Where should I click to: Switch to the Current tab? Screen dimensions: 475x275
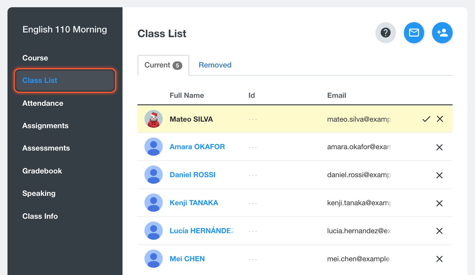pyautogui.click(x=163, y=65)
